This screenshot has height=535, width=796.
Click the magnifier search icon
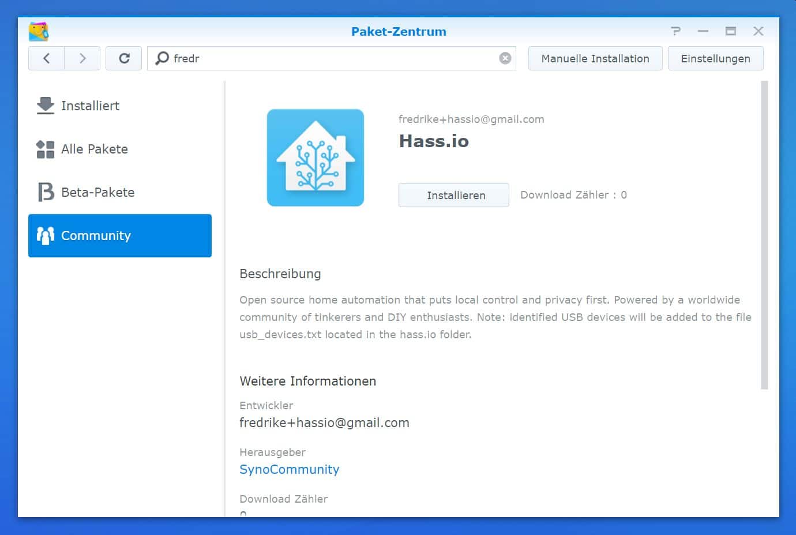coord(163,58)
